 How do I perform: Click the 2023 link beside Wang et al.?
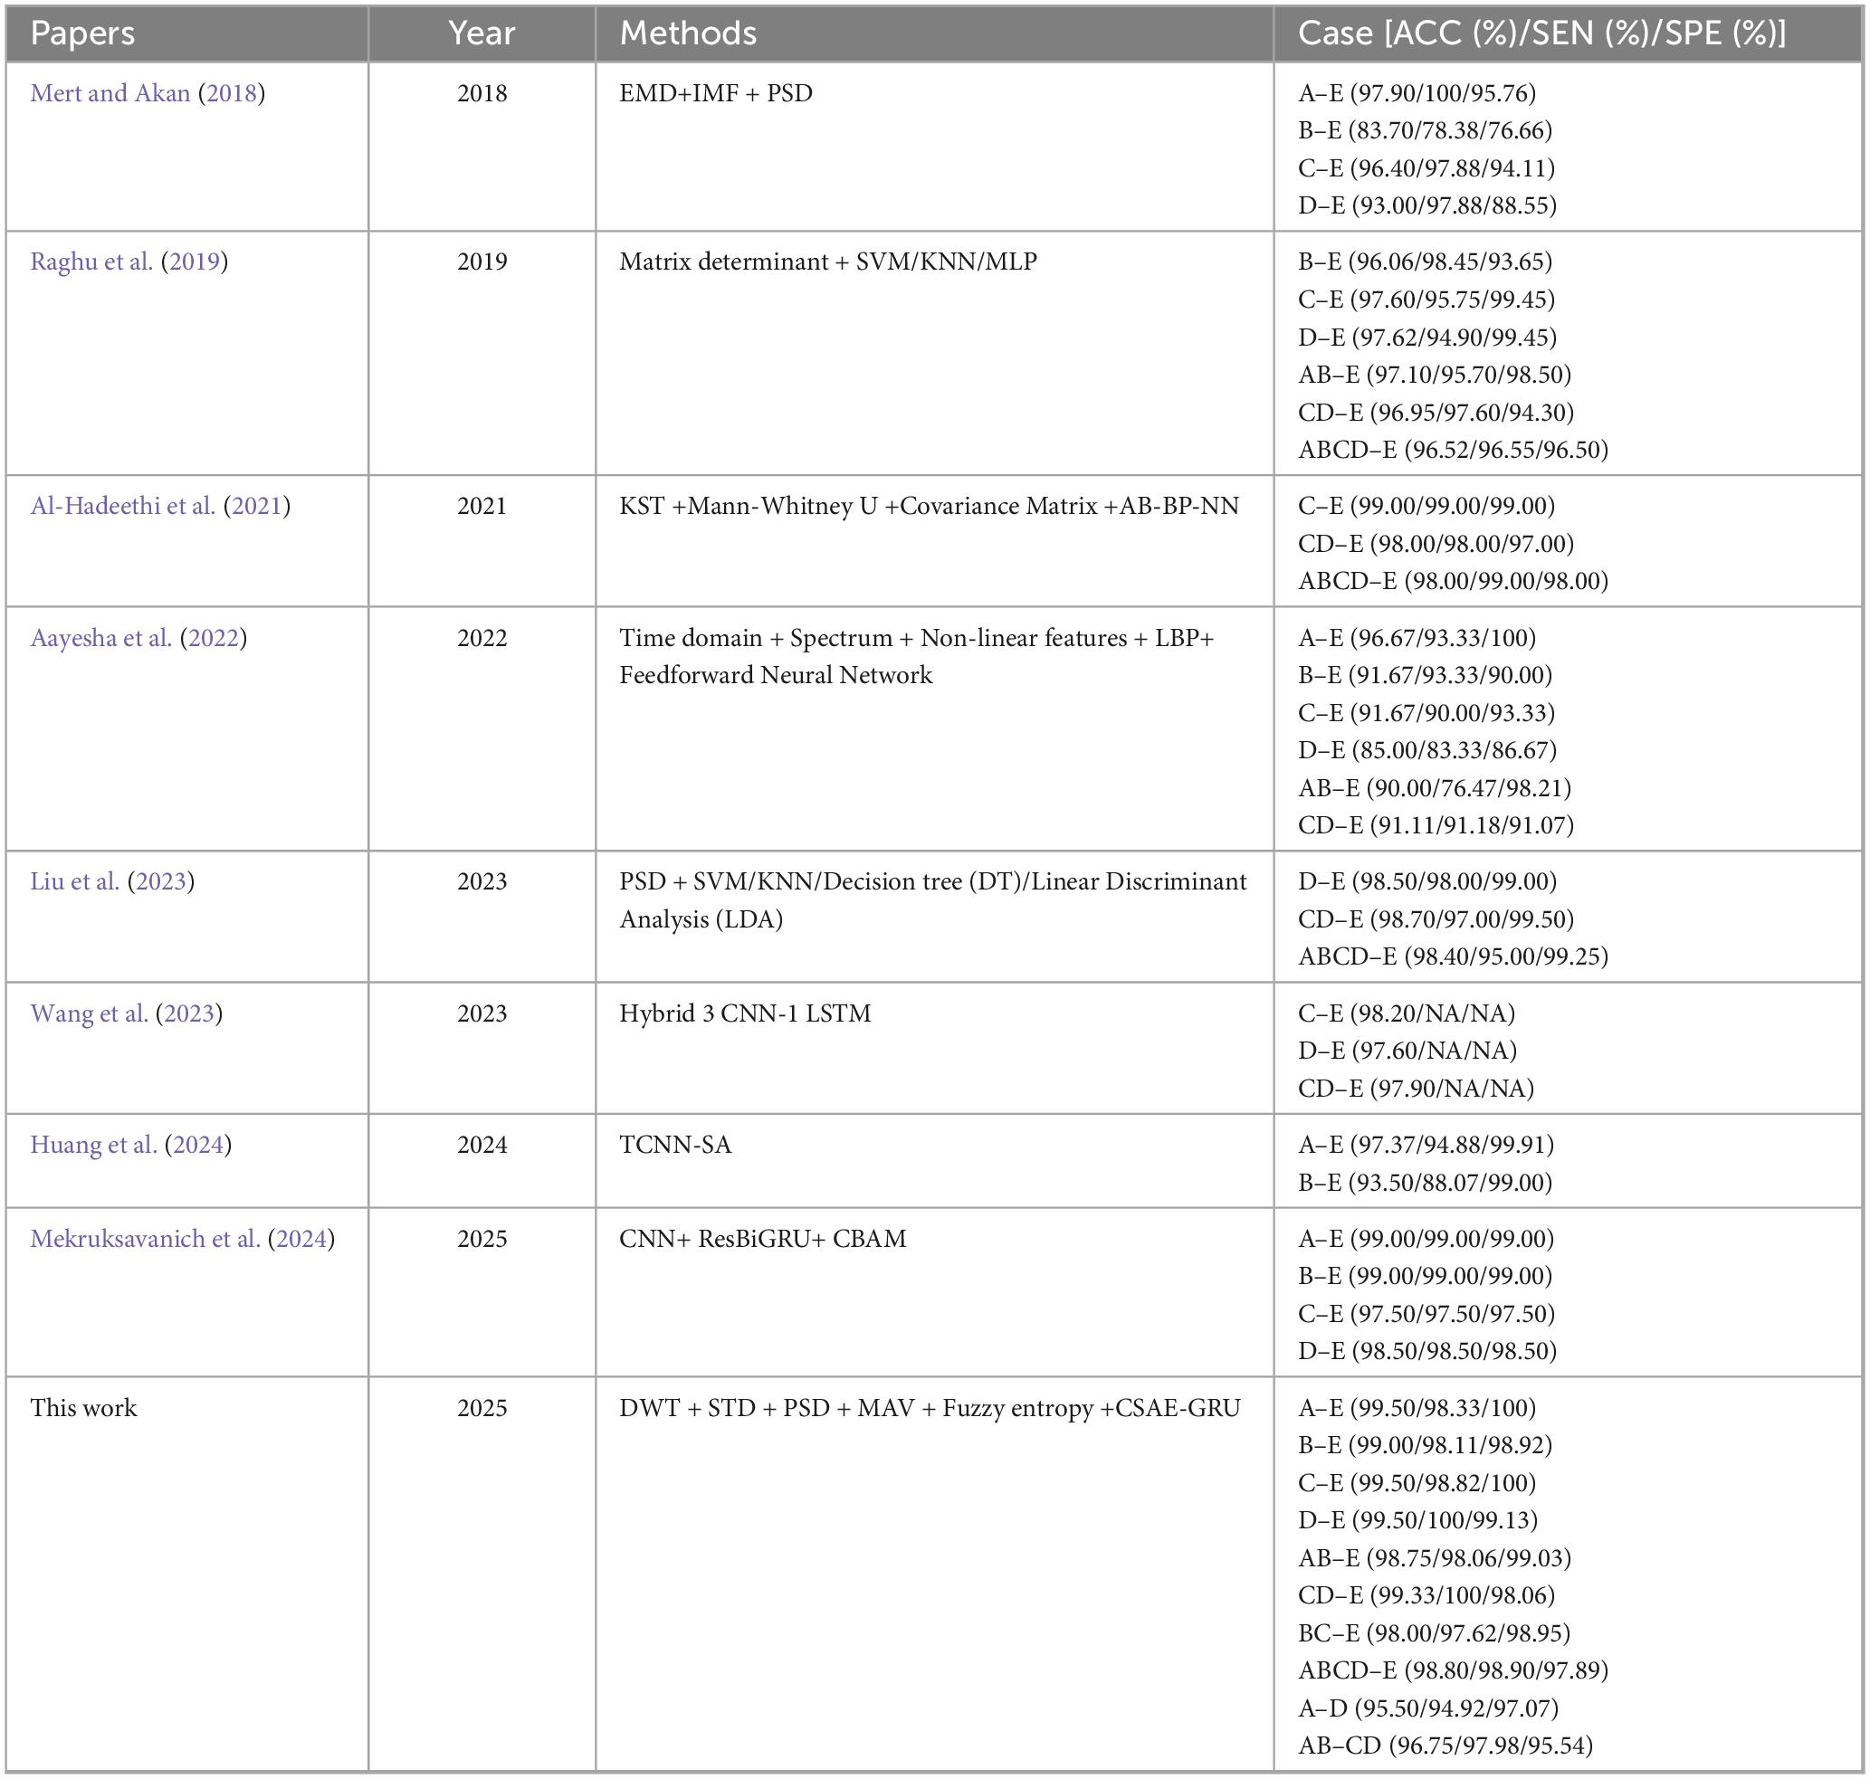(x=189, y=1013)
